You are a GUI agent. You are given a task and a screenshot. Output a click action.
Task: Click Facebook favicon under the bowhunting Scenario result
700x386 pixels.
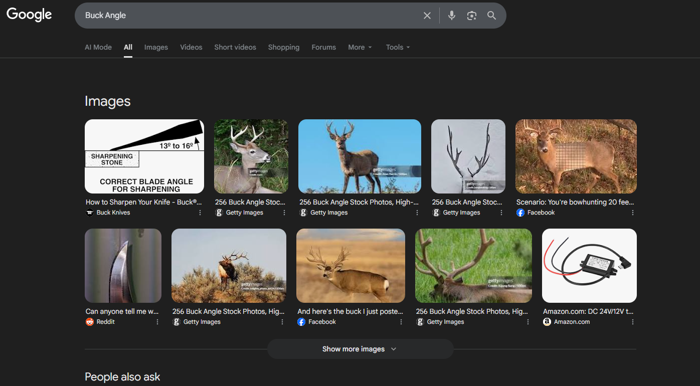coord(520,213)
